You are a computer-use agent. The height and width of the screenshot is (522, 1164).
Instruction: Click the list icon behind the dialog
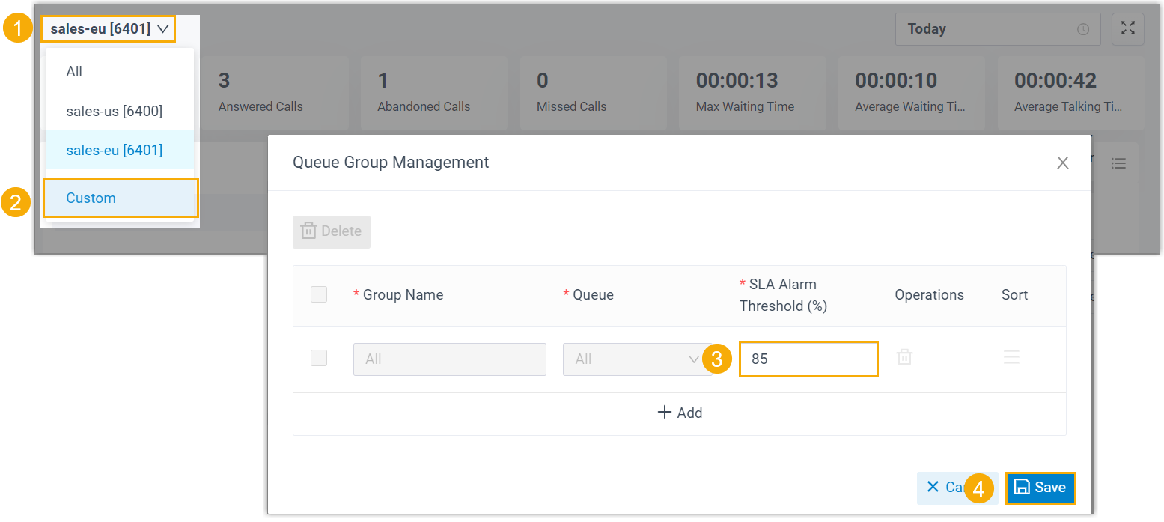pos(1118,163)
